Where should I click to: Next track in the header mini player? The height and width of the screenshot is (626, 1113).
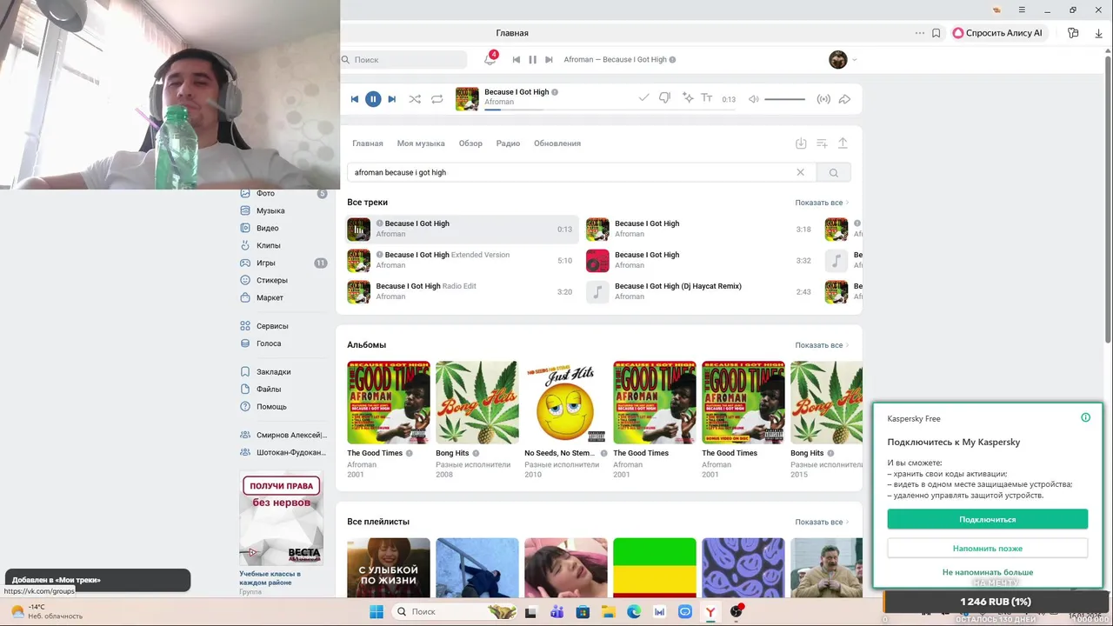click(549, 60)
